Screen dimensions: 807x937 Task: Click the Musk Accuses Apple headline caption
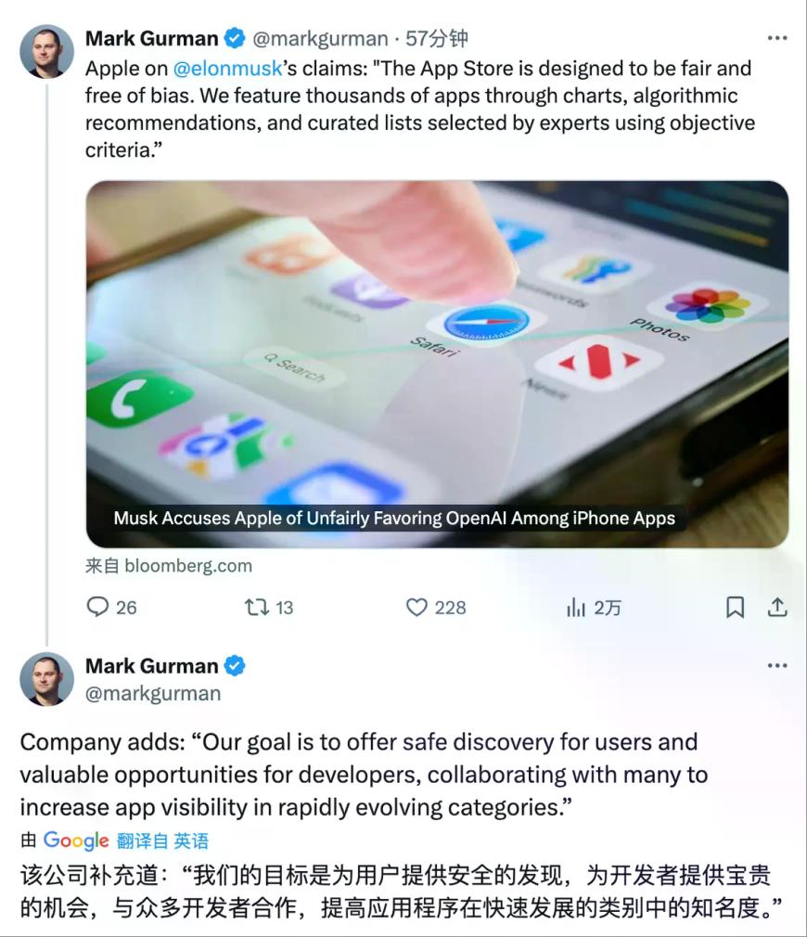point(394,518)
